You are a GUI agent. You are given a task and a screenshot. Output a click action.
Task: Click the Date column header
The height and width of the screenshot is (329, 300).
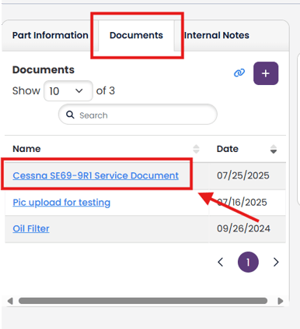228,149
